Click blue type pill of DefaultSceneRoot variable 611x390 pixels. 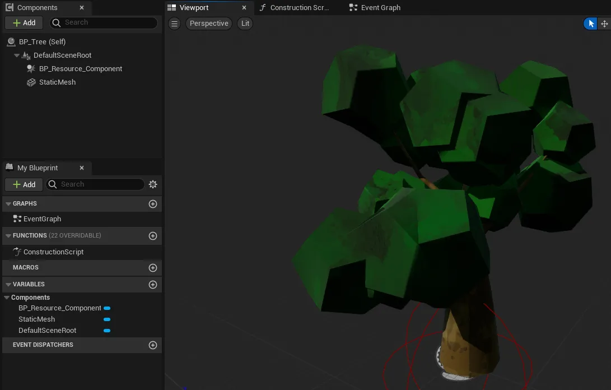point(107,331)
